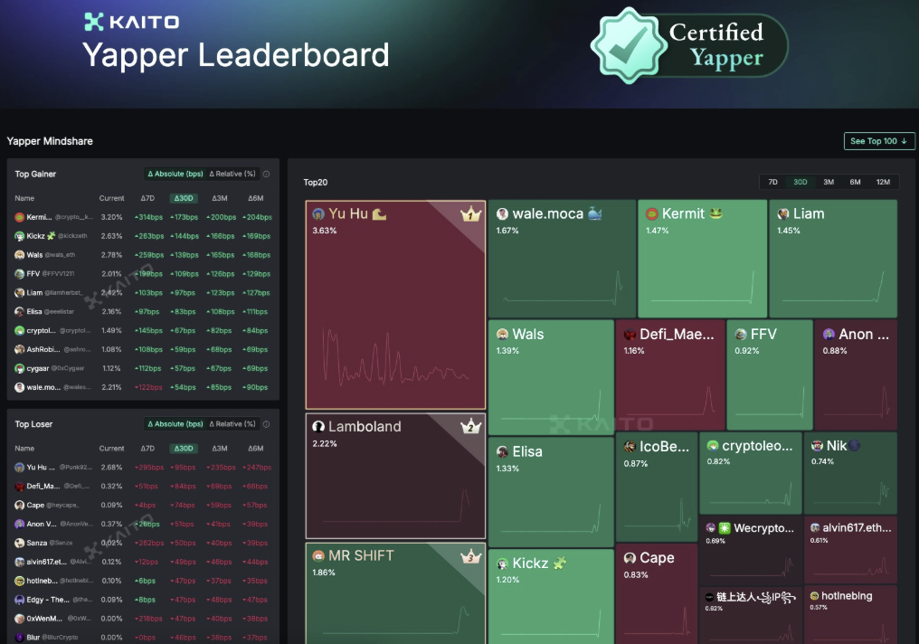Click the number 3 crown on MR SHIFT tile
919x644 pixels.
click(x=470, y=556)
